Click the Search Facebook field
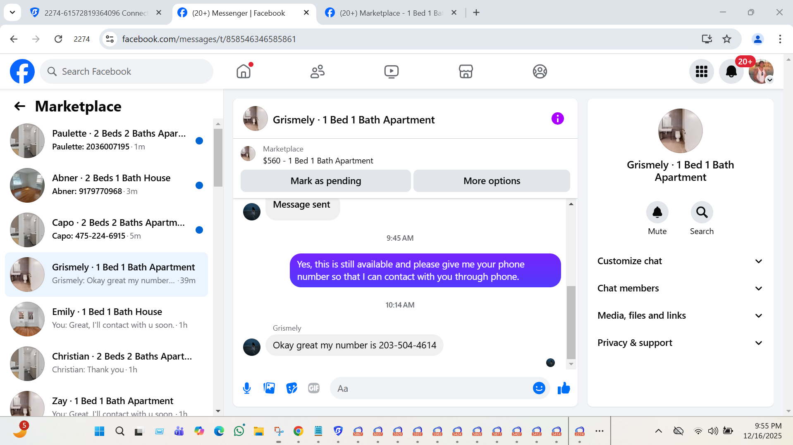Viewport: 793px width, 445px height. 127,71
